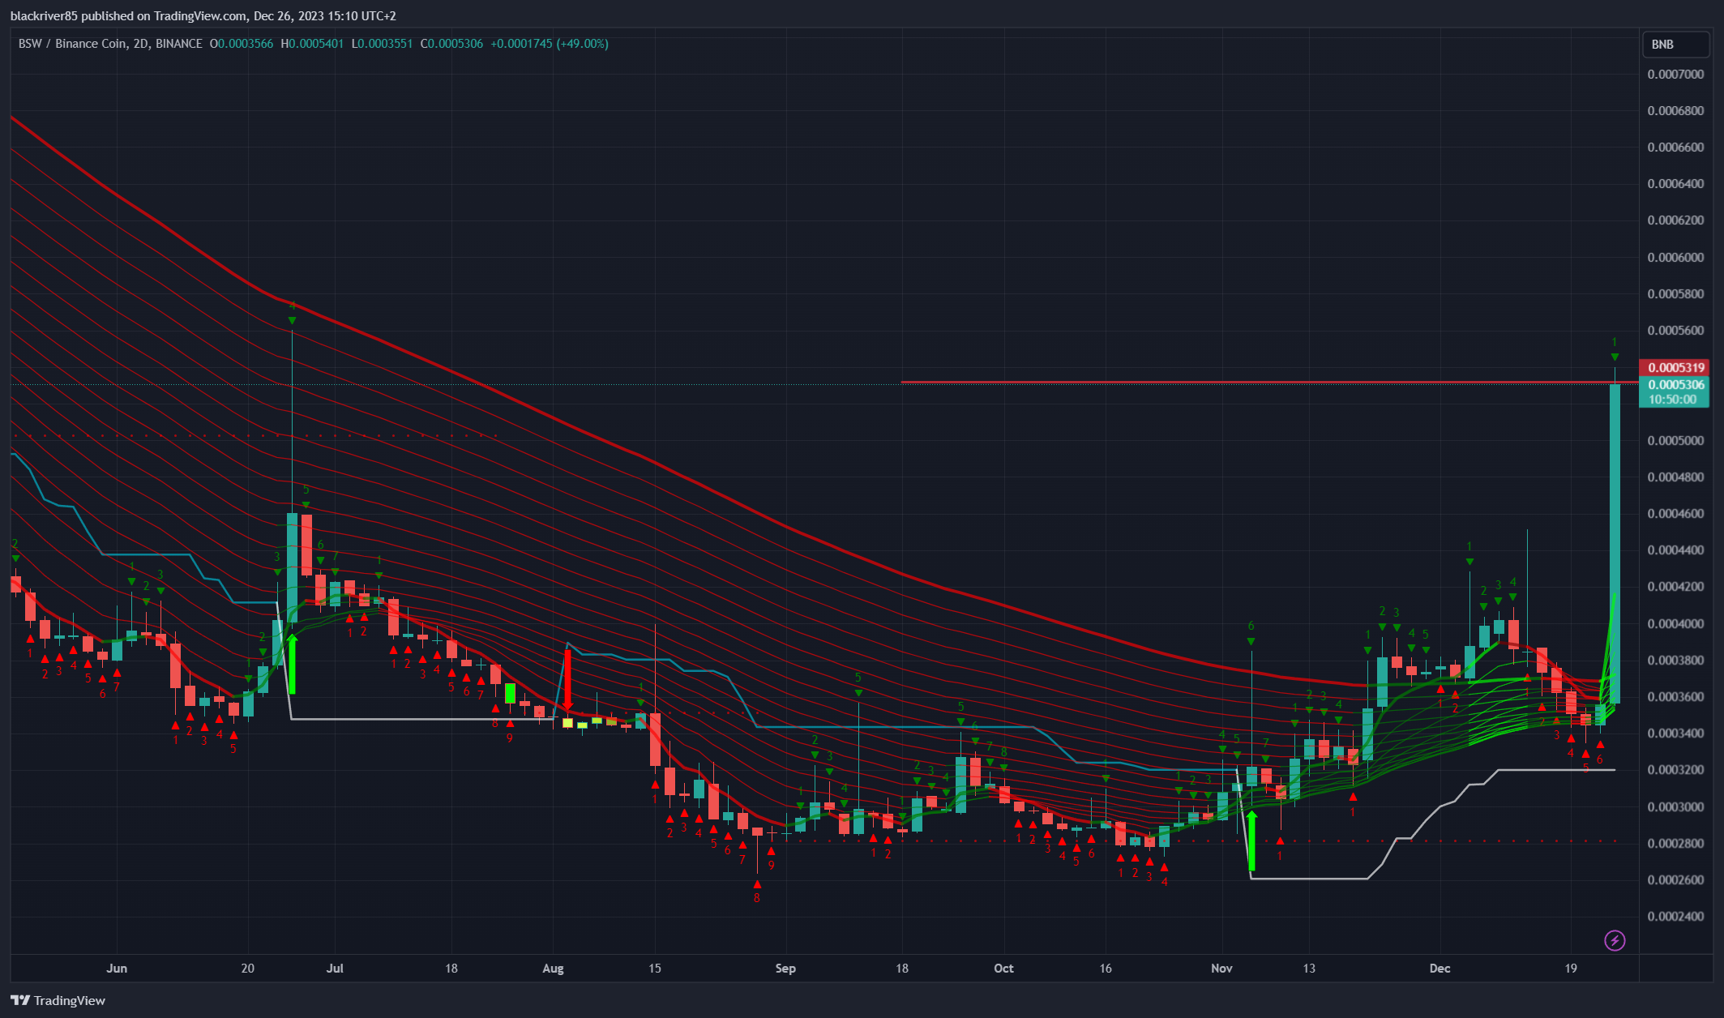Click the Jun label on time axis
This screenshot has height=1018, width=1724.
click(x=117, y=969)
